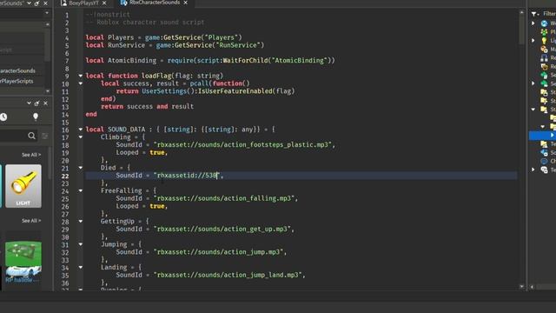Select the StarterPack icon in Explorer
This screenshot has width=556, height=313.
pyautogui.click(x=544, y=101)
